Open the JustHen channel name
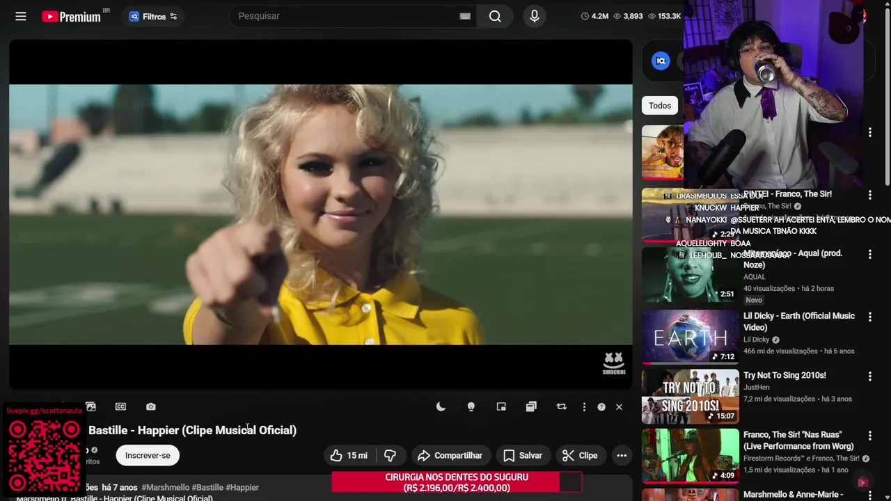 pos(757,387)
